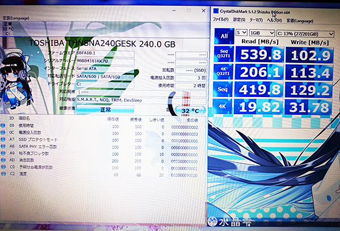Click the 生の値 column header
The height and width of the screenshot is (231, 340).
[192, 120]
